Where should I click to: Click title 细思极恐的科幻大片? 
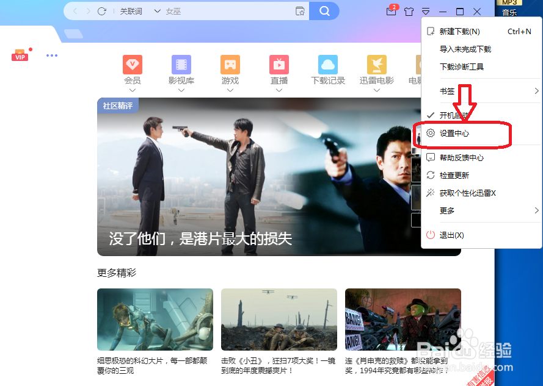tap(152, 366)
